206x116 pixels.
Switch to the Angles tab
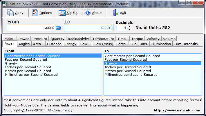pyautogui.click(x=24, y=44)
